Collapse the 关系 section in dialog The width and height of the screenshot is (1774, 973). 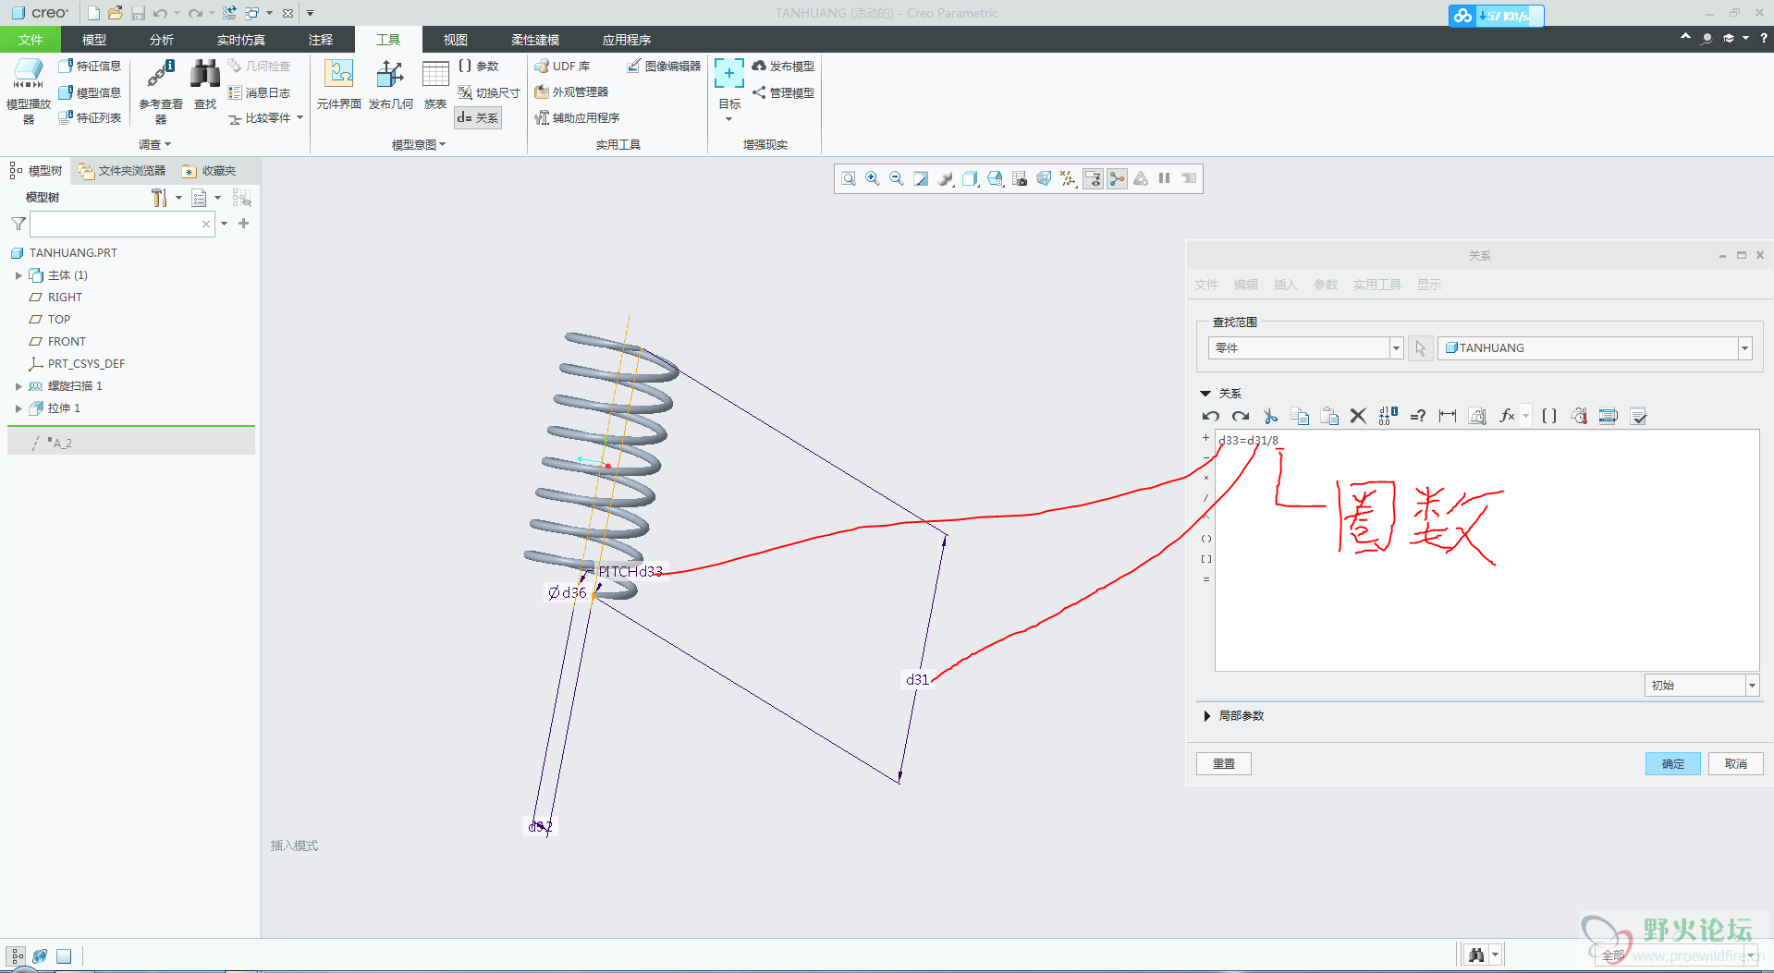point(1205,394)
